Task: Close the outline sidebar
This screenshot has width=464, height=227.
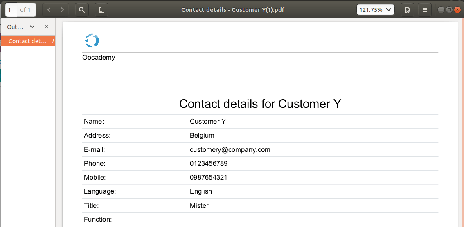Action: [47, 27]
